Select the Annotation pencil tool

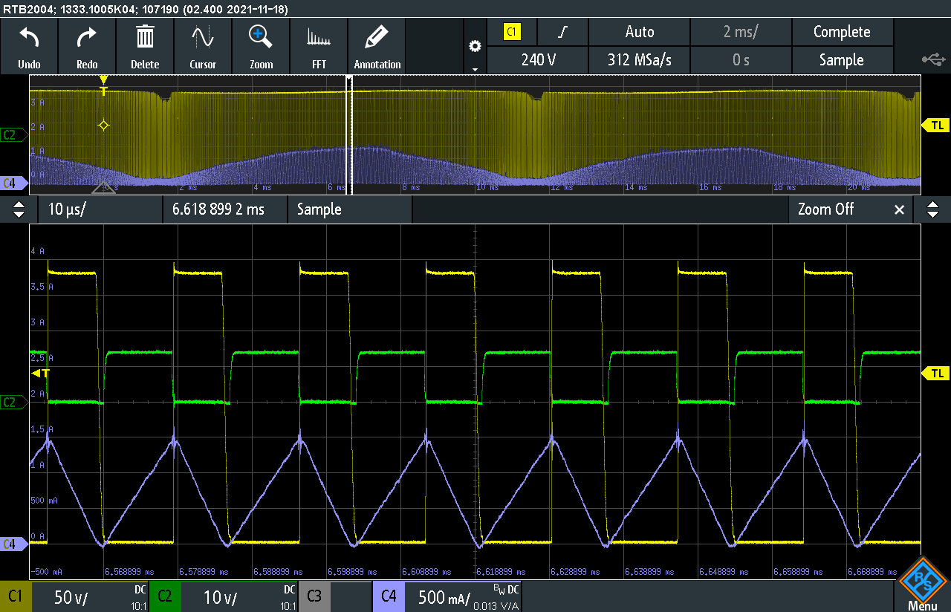[x=377, y=39]
